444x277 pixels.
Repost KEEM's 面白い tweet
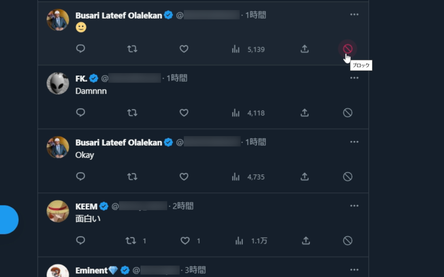(x=131, y=241)
